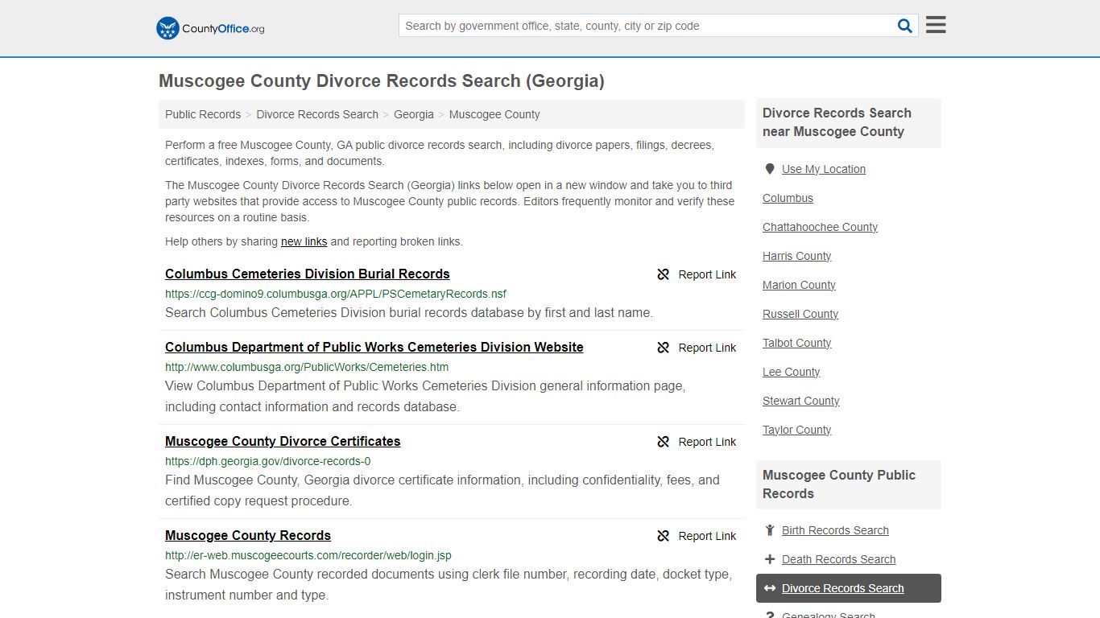Report Link for Muscogee County Records
Image resolution: width=1100 pixels, height=618 pixels.
pos(707,536)
